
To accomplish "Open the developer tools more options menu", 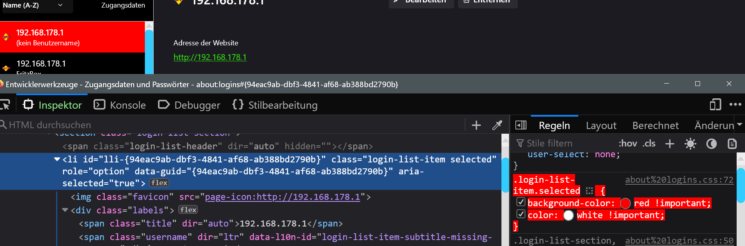I will 735,105.
